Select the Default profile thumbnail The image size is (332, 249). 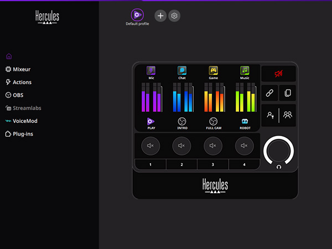137,15
